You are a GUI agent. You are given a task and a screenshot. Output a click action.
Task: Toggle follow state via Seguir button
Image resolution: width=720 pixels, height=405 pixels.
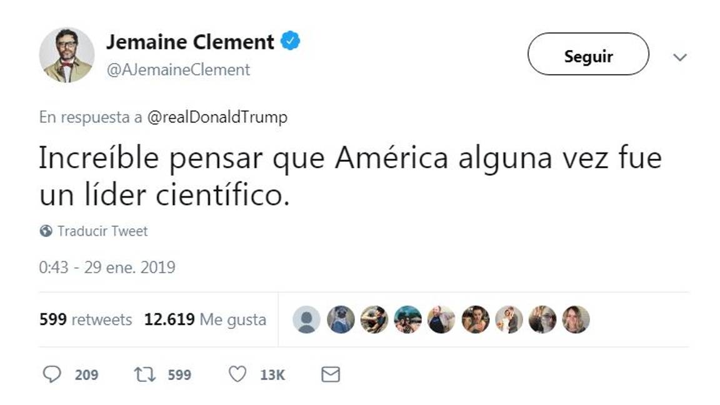(588, 55)
